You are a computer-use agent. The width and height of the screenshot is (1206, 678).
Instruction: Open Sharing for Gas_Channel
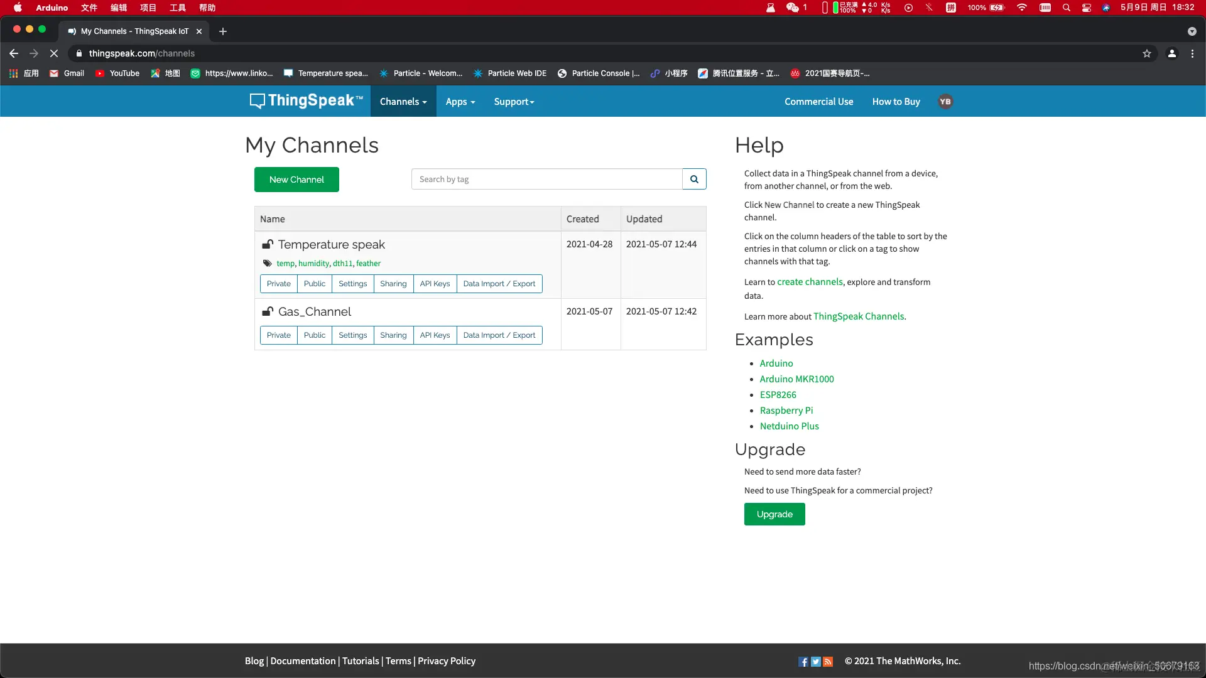pos(393,335)
